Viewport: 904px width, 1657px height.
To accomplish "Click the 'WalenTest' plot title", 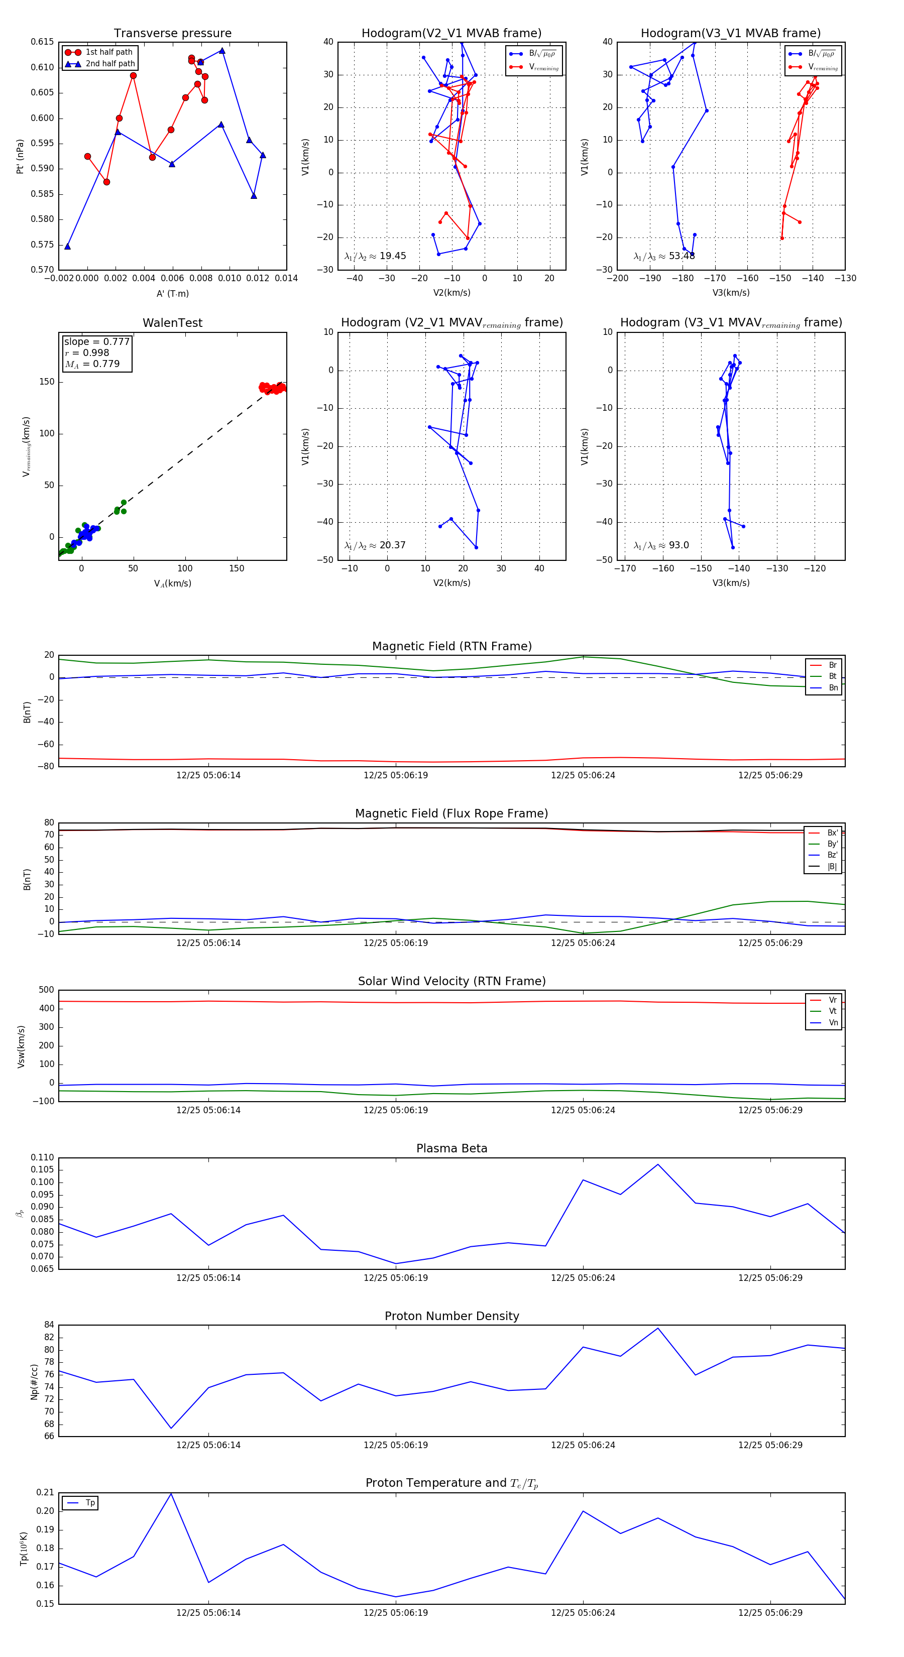I will coord(172,323).
